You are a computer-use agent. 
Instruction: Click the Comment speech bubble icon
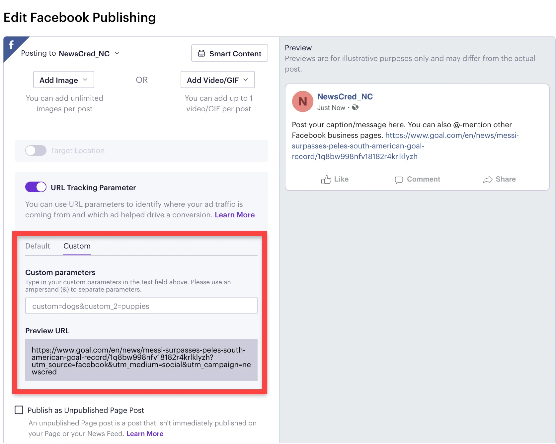click(399, 180)
